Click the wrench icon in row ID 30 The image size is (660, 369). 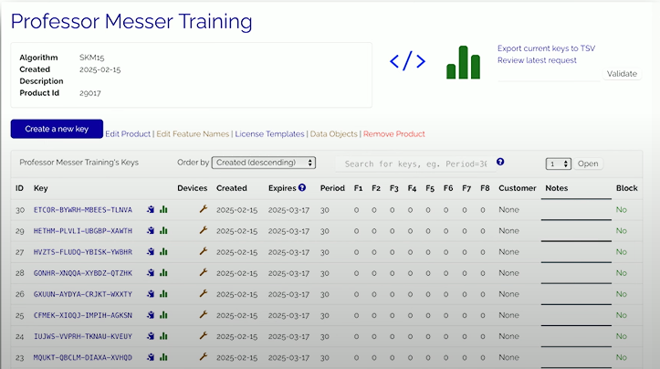[x=204, y=209]
